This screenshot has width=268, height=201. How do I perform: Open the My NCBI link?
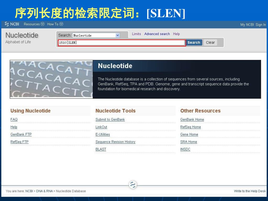click(247, 25)
